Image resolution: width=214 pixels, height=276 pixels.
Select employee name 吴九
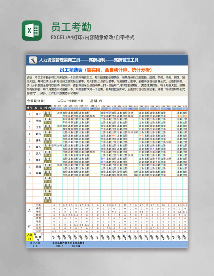pyautogui.click(x=38, y=154)
